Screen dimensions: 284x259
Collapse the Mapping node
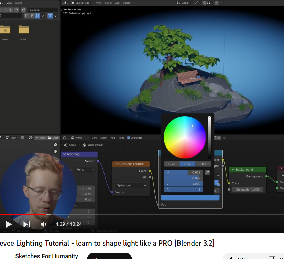click(x=65, y=154)
